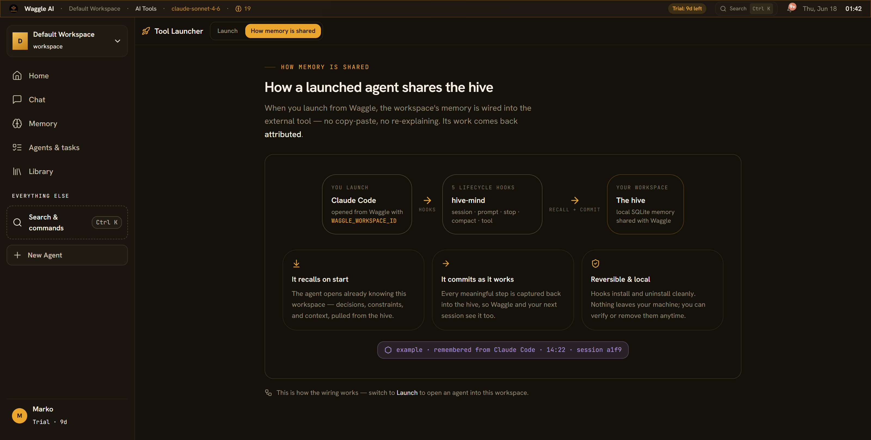The image size is (871, 440).
Task: Select the How memory is shared tab
Action: (x=283, y=31)
